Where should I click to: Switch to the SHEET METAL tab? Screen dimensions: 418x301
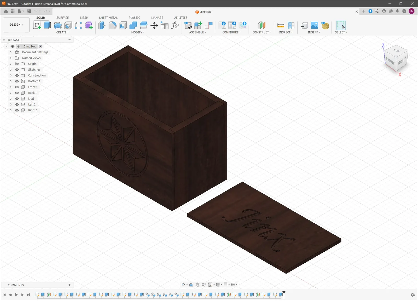pyautogui.click(x=108, y=18)
